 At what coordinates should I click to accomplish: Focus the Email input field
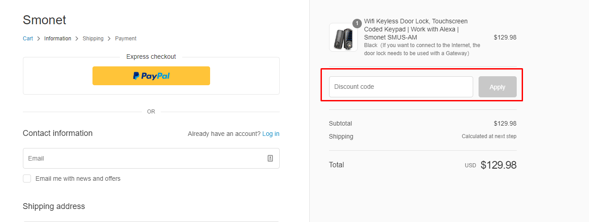(151, 158)
